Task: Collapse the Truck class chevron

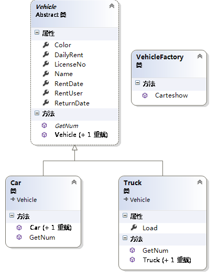Action: 200,182
